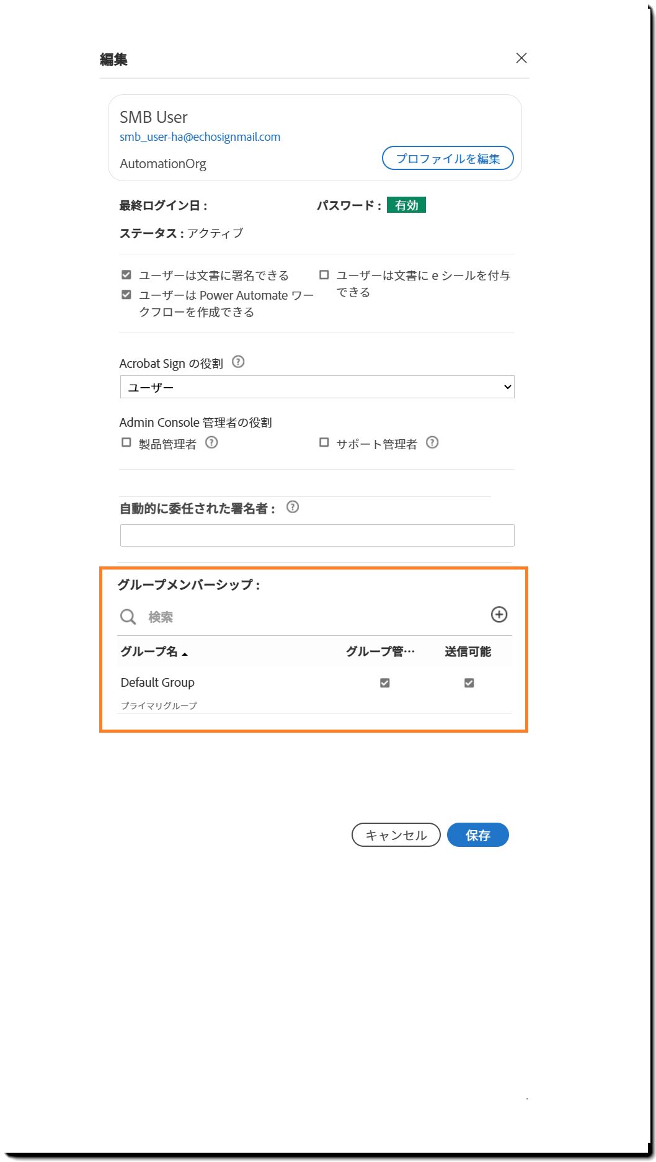Click the 保存 button
656x1162 pixels.
(x=478, y=835)
